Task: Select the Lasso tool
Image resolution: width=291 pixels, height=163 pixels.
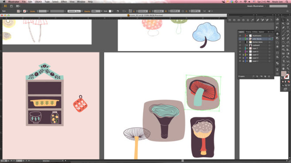Action: pyautogui.click(x=288, y=24)
